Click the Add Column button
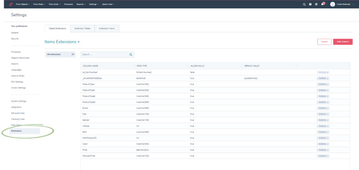The image size is (359, 170). [343, 42]
